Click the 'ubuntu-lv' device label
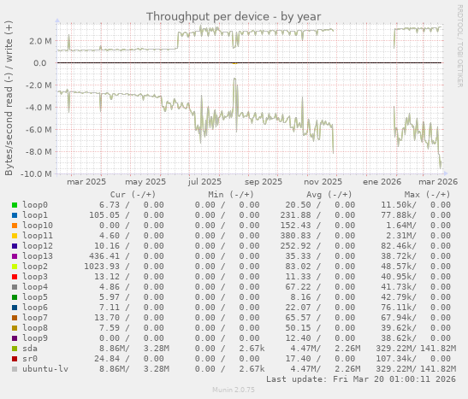Viewport: 468px width, 399px height. 45,369
